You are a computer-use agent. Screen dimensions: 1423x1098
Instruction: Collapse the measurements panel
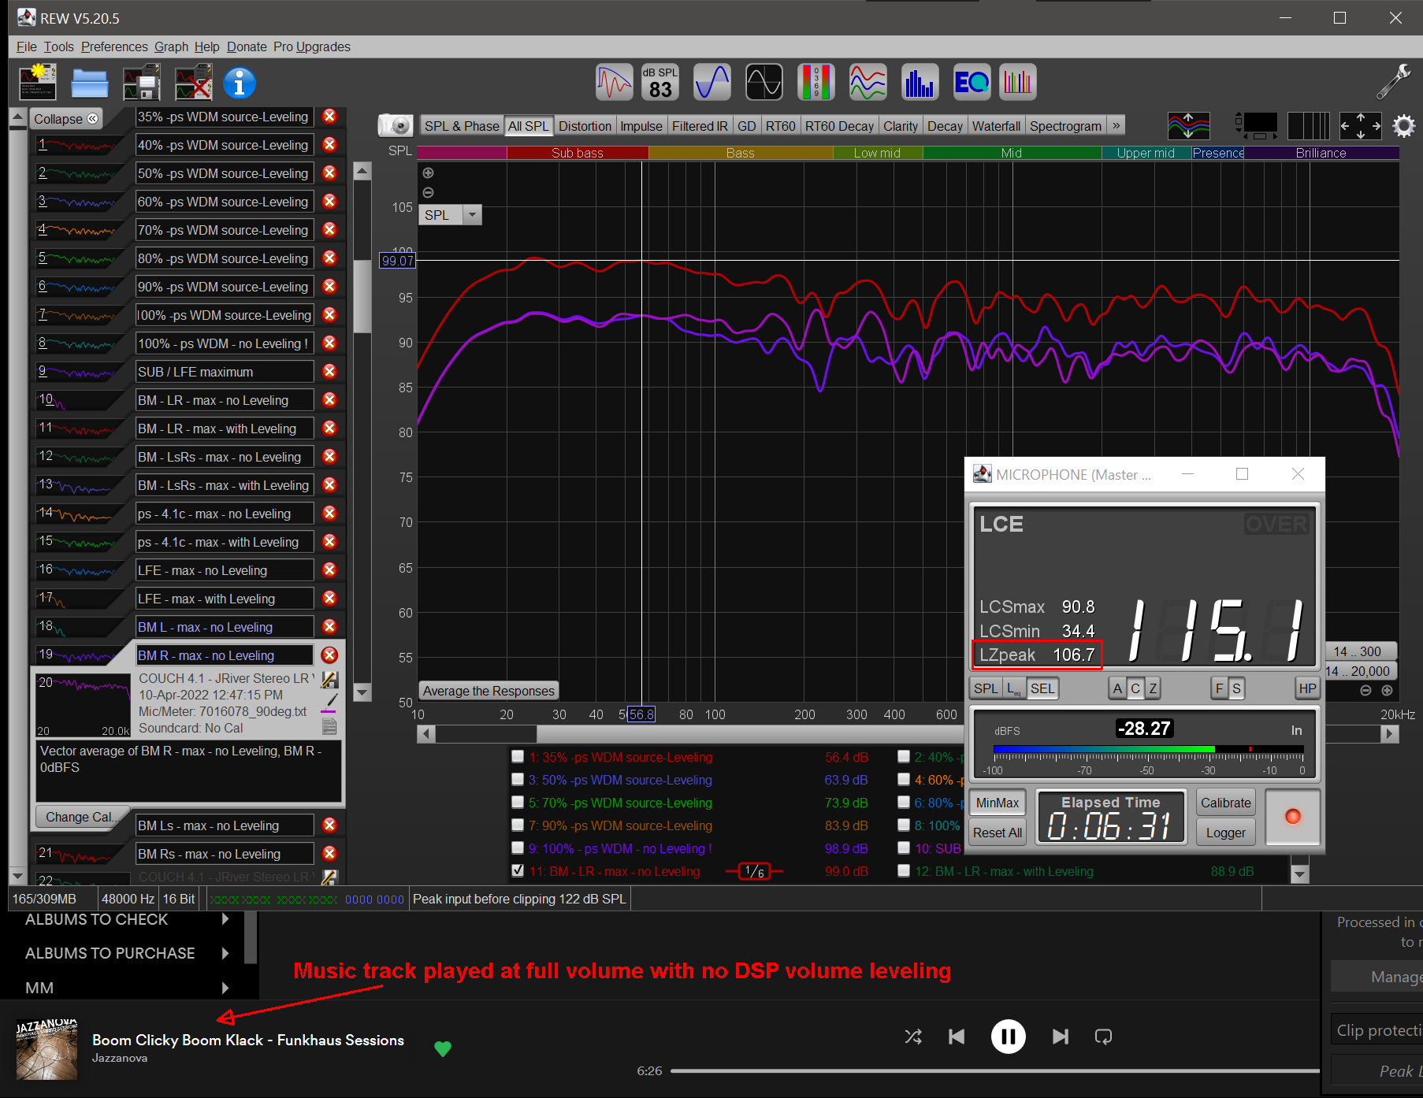[66, 118]
